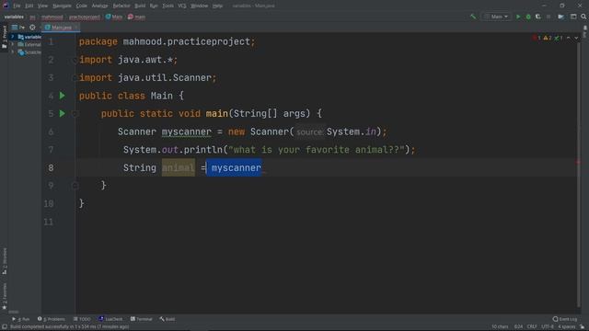Start debugging with the green bug icon
This screenshot has height=331, width=589.
point(528,17)
